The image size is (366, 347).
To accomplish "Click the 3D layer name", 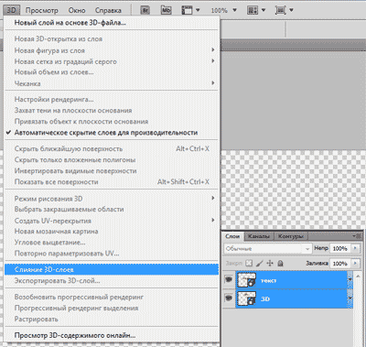I will 265,298.
